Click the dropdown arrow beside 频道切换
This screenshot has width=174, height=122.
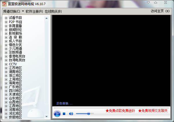pos(23,12)
